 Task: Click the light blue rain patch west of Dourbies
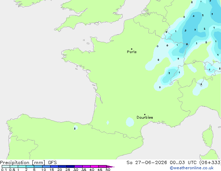tap(130, 122)
